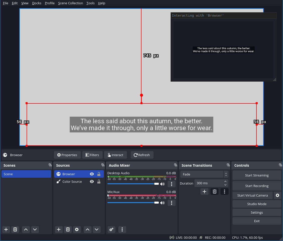Open the Desktop Audio options kebab menu
This screenshot has width=283, height=241.
tap(171, 184)
